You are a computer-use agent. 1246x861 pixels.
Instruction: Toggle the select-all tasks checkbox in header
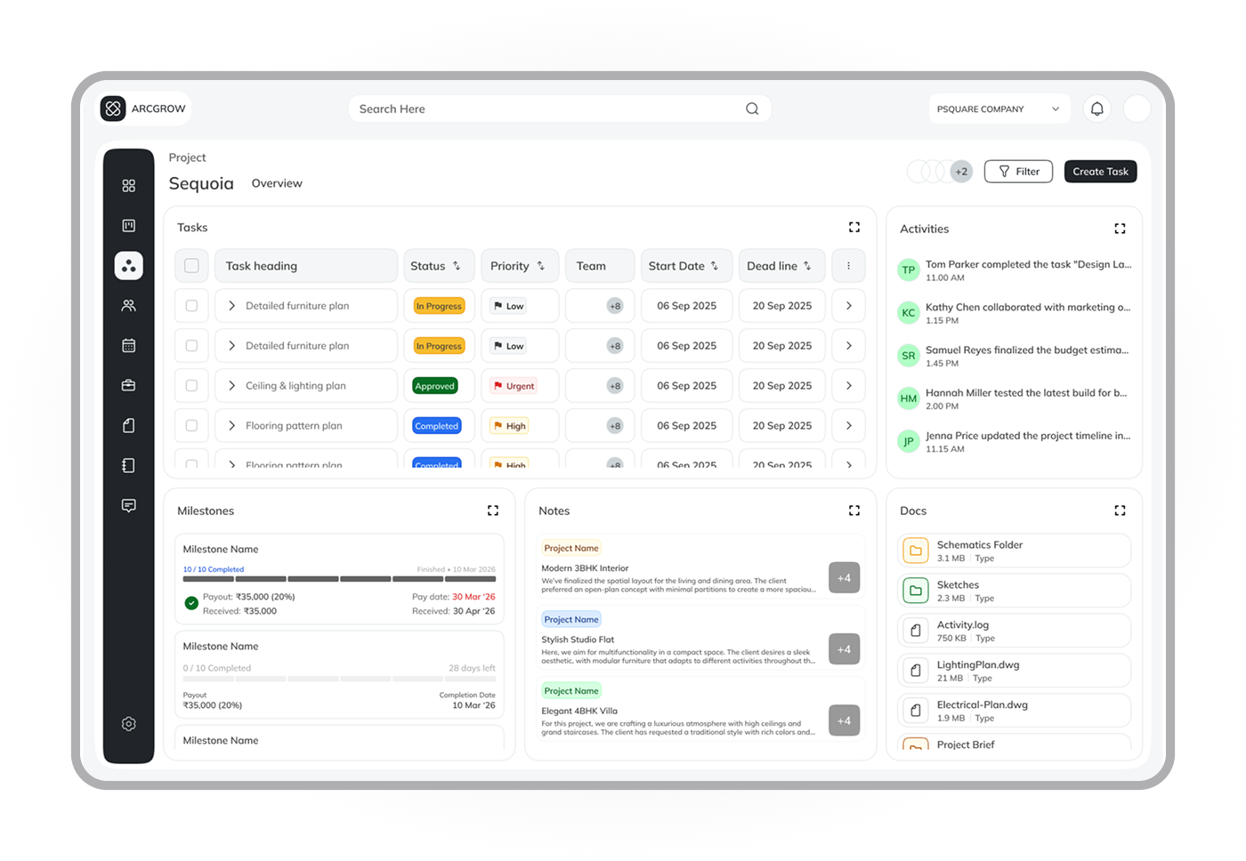(191, 266)
